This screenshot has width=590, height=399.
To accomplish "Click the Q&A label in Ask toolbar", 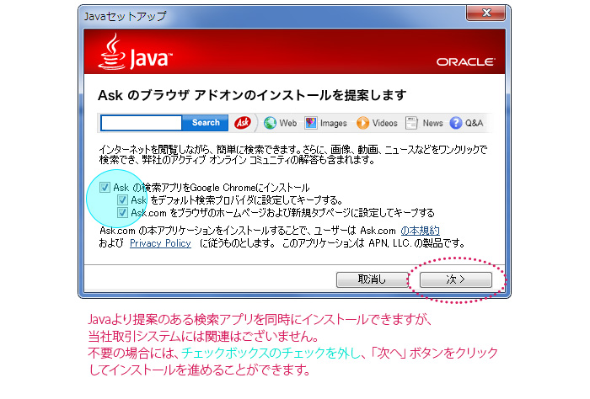I will click(474, 123).
